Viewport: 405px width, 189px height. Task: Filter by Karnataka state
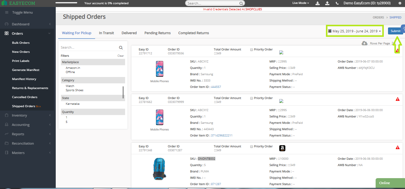[73, 104]
